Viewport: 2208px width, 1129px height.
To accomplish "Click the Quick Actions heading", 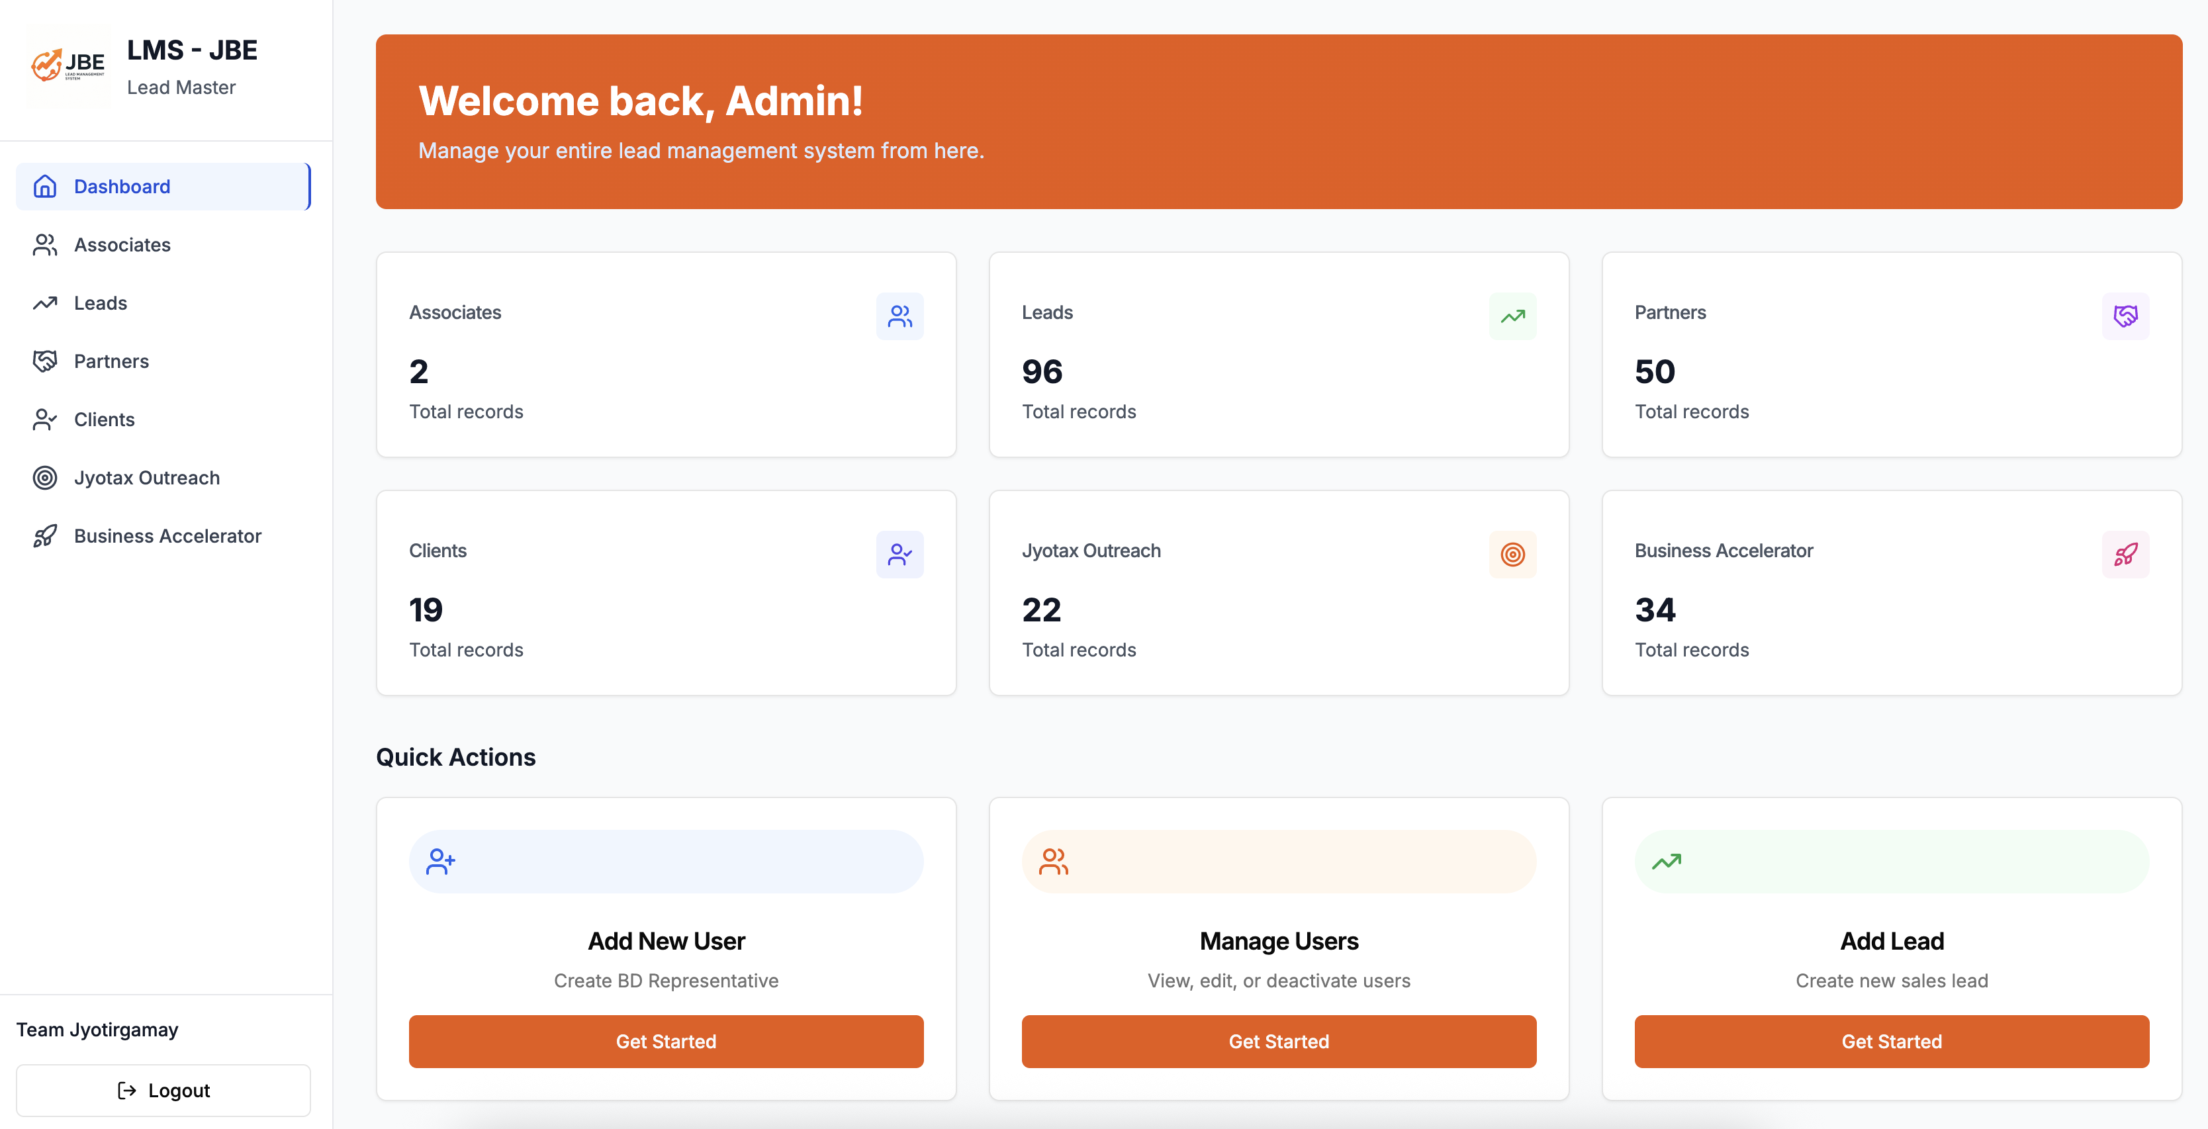I will [455, 757].
